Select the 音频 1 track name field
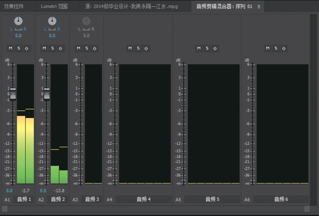 (24, 199)
